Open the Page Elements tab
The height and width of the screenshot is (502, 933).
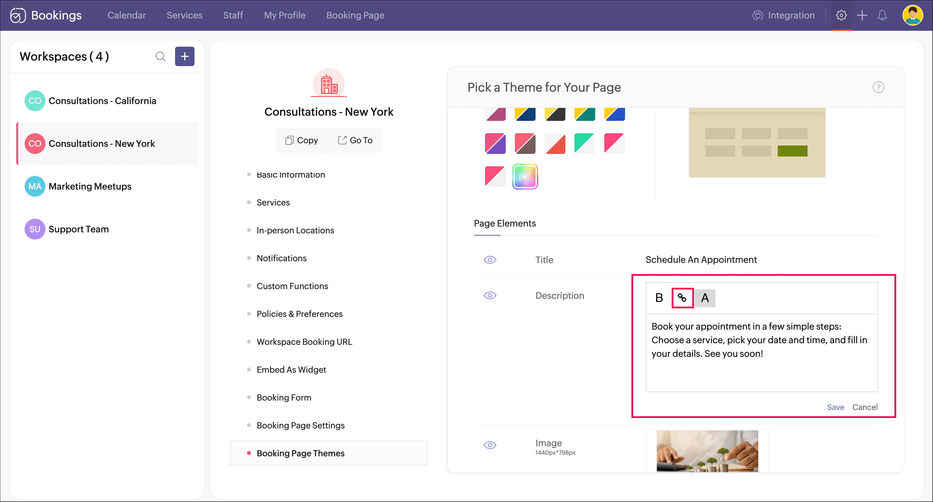coord(504,223)
